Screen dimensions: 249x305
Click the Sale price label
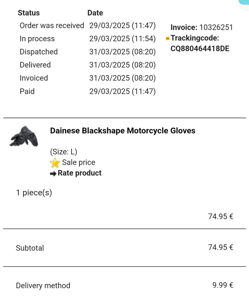(x=79, y=162)
